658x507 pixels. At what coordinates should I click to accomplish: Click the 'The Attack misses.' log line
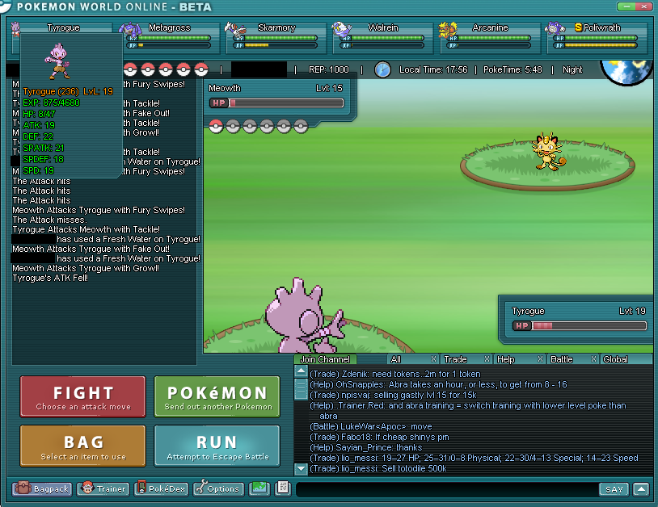[49, 220]
